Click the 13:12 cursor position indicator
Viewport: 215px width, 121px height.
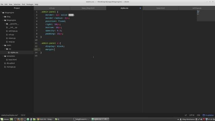click(23, 115)
